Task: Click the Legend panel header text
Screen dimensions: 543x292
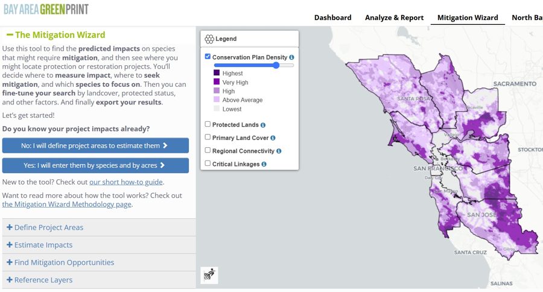Action: coord(226,39)
